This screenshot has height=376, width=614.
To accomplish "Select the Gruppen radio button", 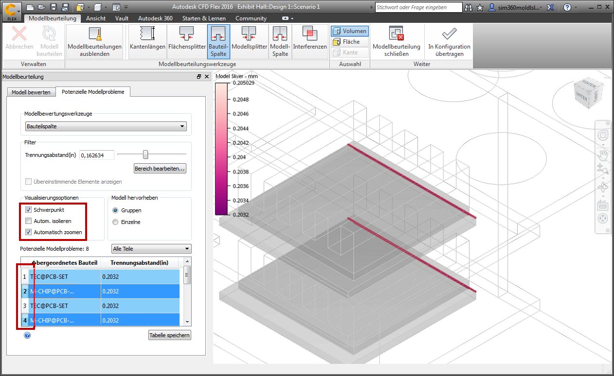I will [x=115, y=210].
